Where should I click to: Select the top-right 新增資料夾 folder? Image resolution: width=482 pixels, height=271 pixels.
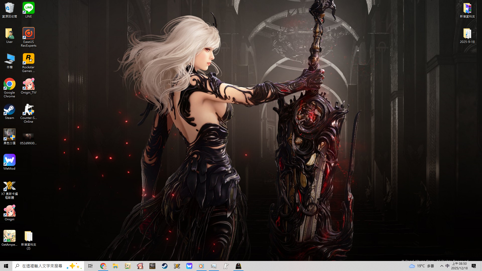tap(467, 10)
